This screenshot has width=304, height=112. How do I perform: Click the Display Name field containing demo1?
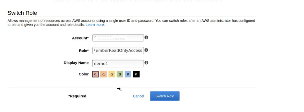pyautogui.click(x=118, y=64)
